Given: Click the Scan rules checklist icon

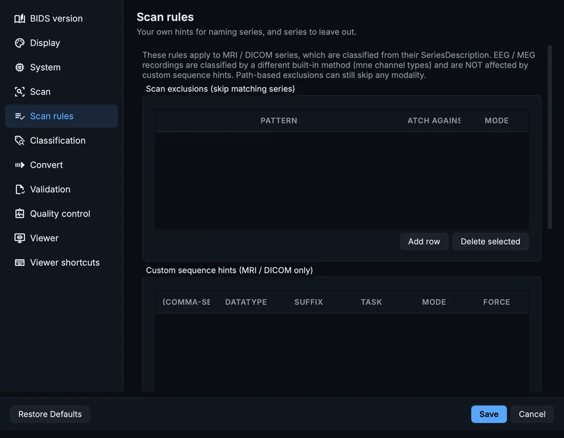Looking at the screenshot, I should pyautogui.click(x=20, y=116).
